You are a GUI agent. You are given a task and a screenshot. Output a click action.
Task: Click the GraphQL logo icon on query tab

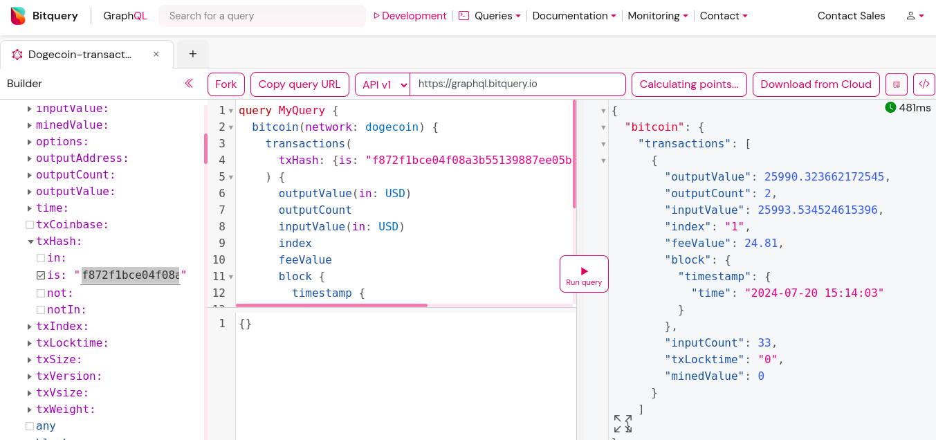click(17, 55)
